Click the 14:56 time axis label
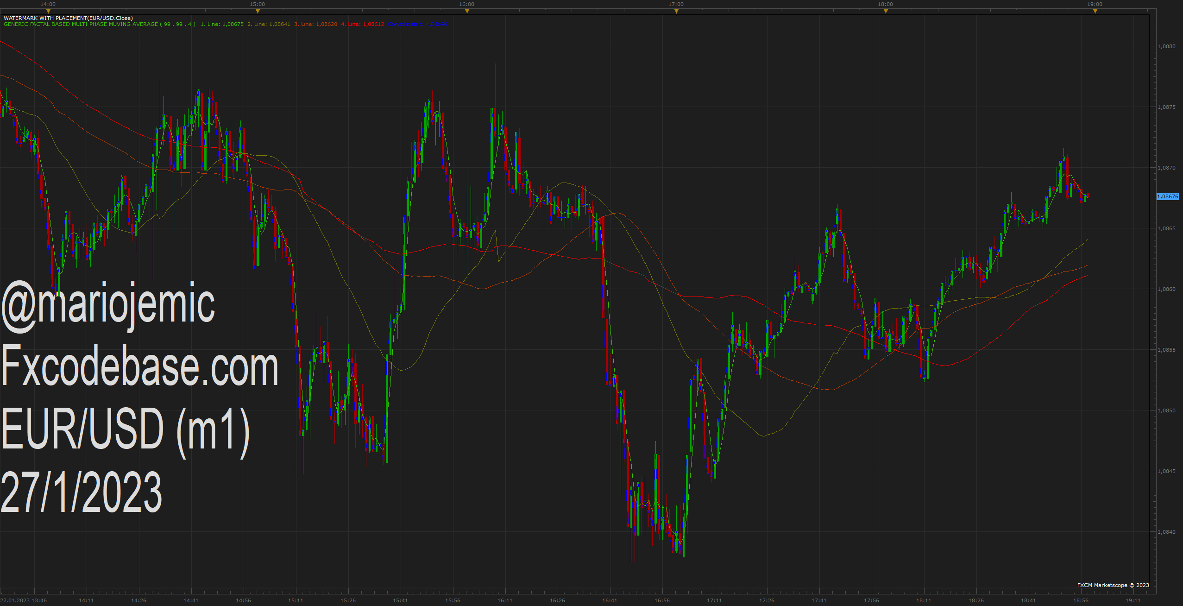The width and height of the screenshot is (1183, 606). (x=243, y=600)
